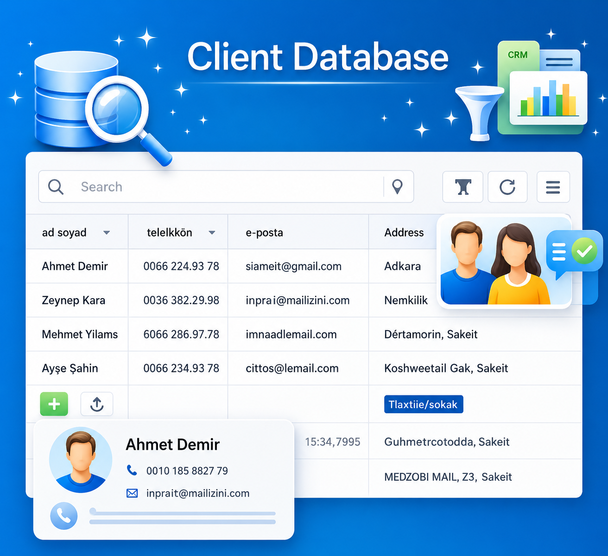Click the large funnel icon in header
Image resolution: width=608 pixels, height=556 pixels.
click(479, 113)
